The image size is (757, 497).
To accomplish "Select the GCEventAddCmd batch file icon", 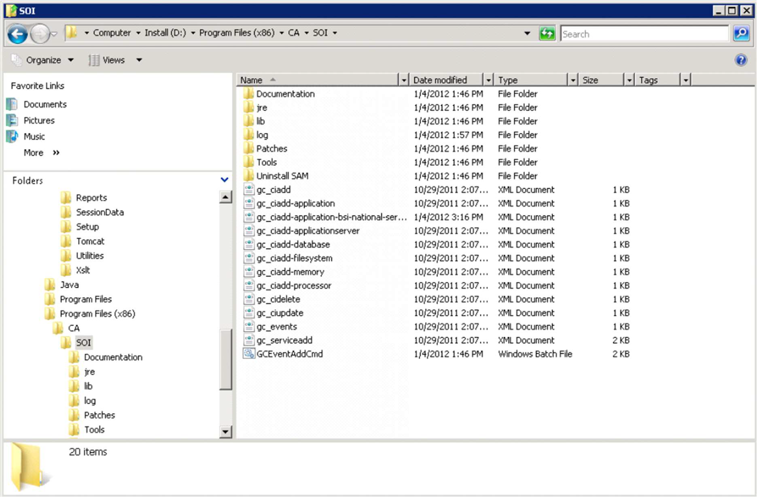I will pyautogui.click(x=248, y=354).
